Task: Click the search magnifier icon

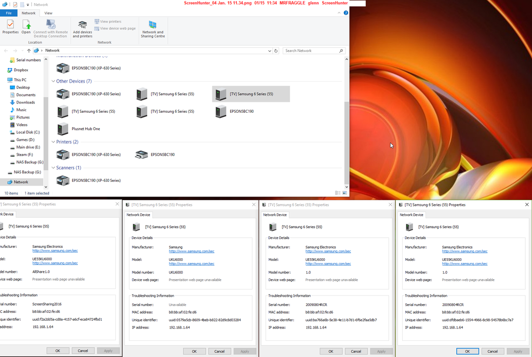Action: pos(341,50)
